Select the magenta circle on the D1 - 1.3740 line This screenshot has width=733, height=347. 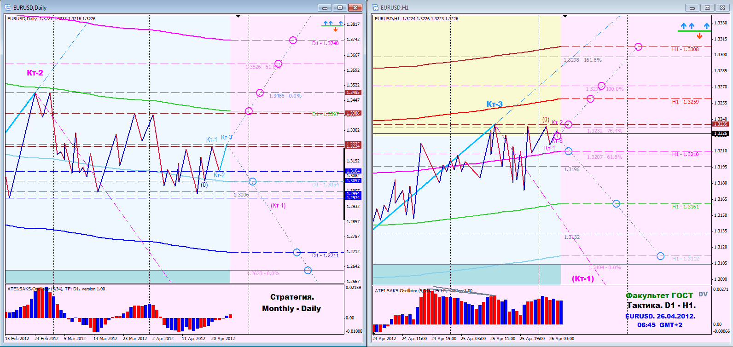pos(293,40)
